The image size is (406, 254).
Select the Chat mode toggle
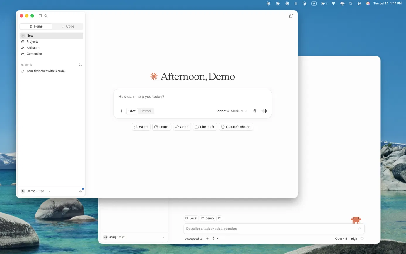click(132, 111)
